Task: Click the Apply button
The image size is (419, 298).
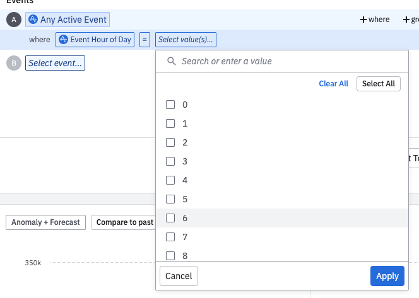Action: click(387, 276)
